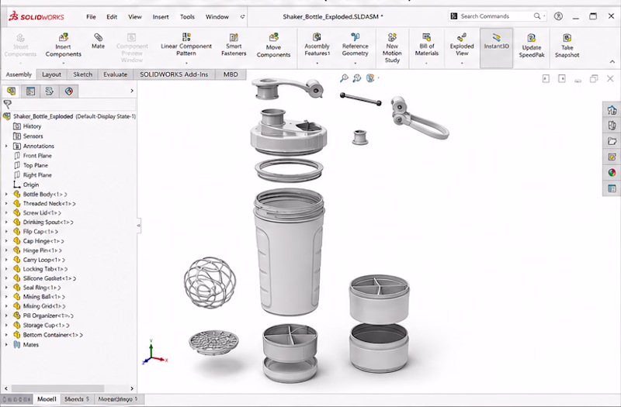Click Update SpeedPak button
The image size is (621, 407).
tap(532, 46)
